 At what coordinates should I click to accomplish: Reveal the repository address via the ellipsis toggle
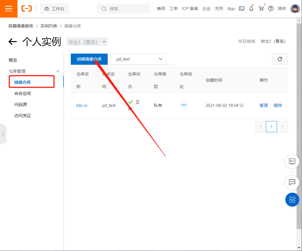point(183,105)
